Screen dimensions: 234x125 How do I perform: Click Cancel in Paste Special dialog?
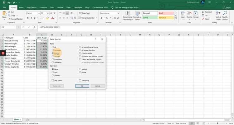coord(98,86)
